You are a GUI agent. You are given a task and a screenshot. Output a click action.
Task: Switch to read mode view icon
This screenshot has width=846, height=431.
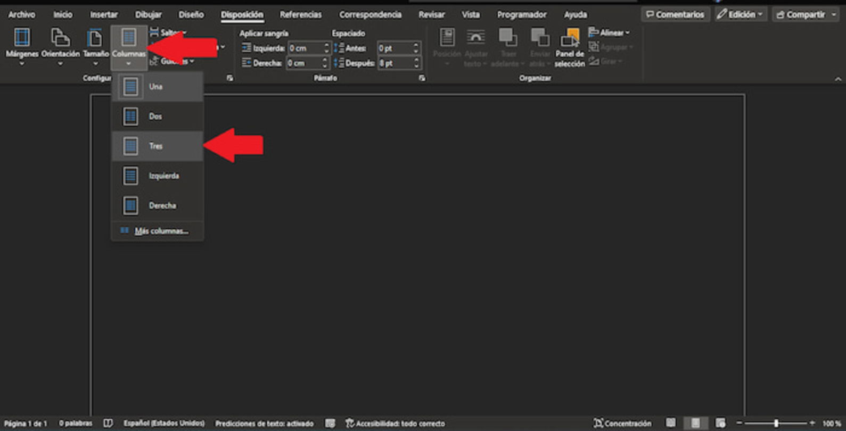[x=671, y=423]
